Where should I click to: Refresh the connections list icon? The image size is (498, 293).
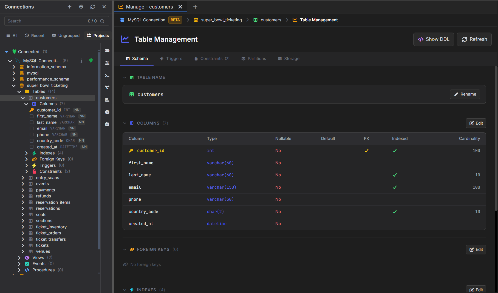coord(93,7)
